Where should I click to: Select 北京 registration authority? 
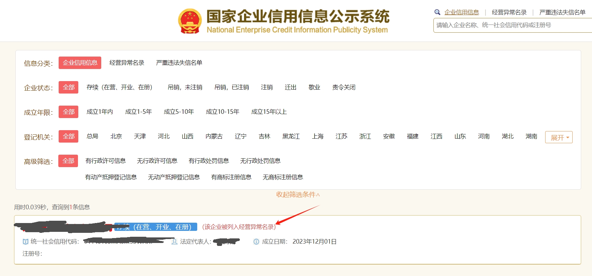tap(116, 136)
